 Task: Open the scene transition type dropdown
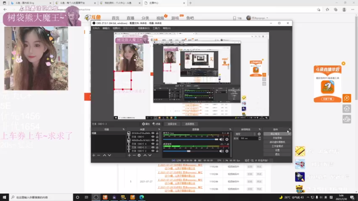245,134
